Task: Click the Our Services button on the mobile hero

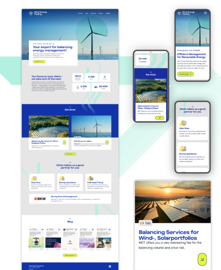Action: pyautogui.click(x=186, y=74)
